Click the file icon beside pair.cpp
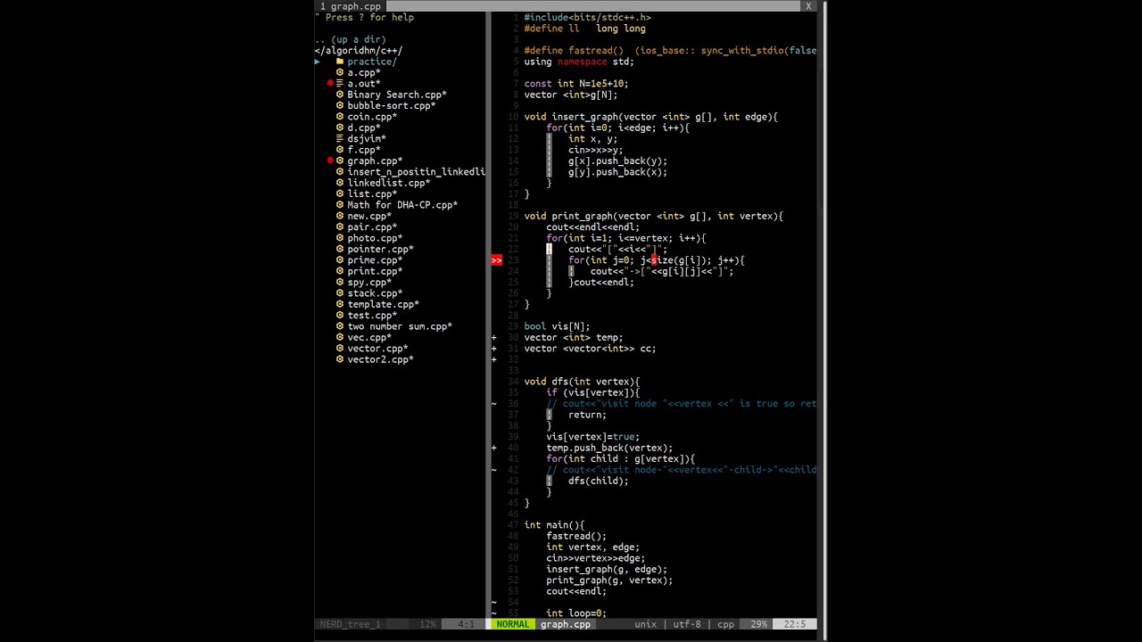The width and height of the screenshot is (1142, 642). [340, 226]
